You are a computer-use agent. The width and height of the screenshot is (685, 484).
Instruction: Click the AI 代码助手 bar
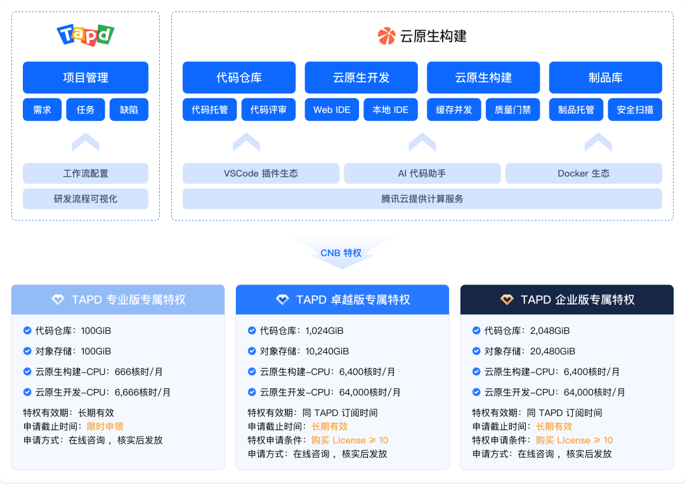click(422, 173)
